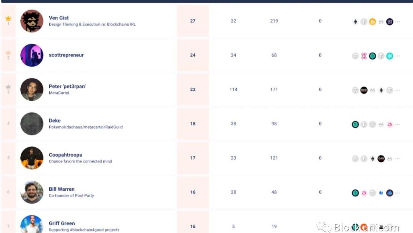Click the yellow coin icon in Ven Gist's row
The image size is (413, 233).
372,22
